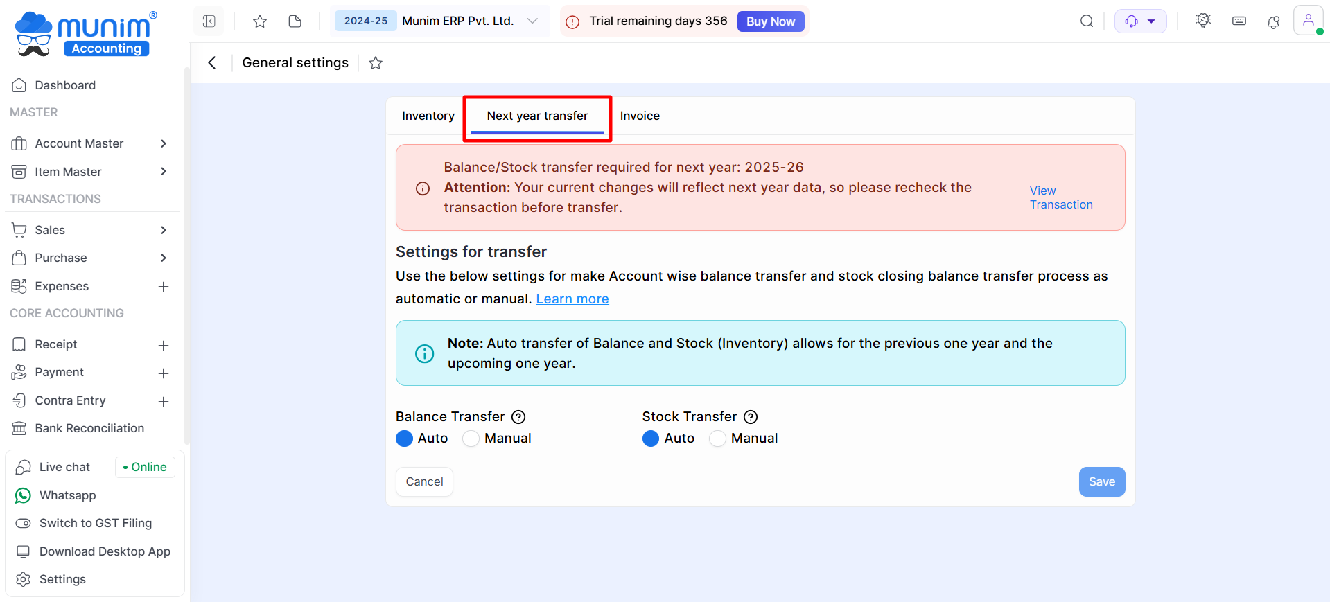Switch to the Inventory tab
Image resolution: width=1330 pixels, height=602 pixels.
point(428,116)
